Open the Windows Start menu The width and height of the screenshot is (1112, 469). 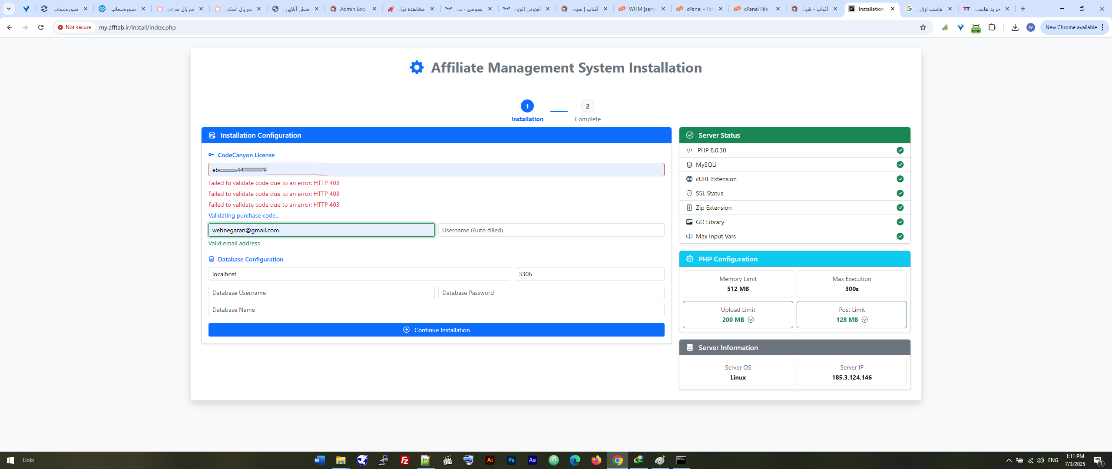click(10, 460)
